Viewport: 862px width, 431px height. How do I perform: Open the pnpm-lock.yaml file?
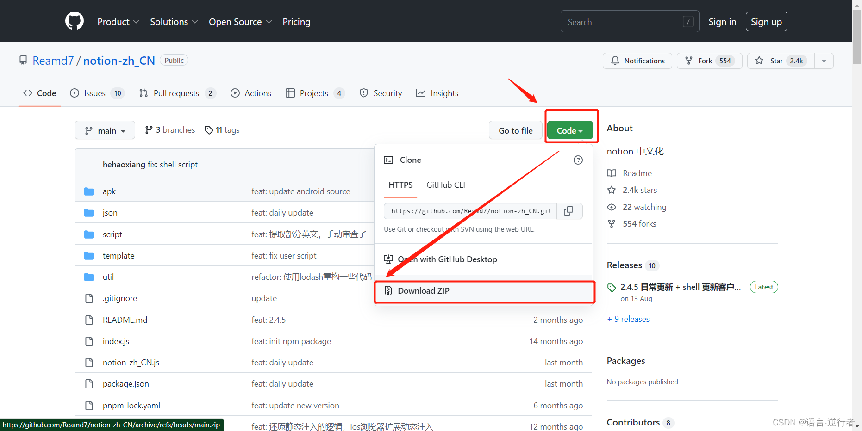point(131,406)
